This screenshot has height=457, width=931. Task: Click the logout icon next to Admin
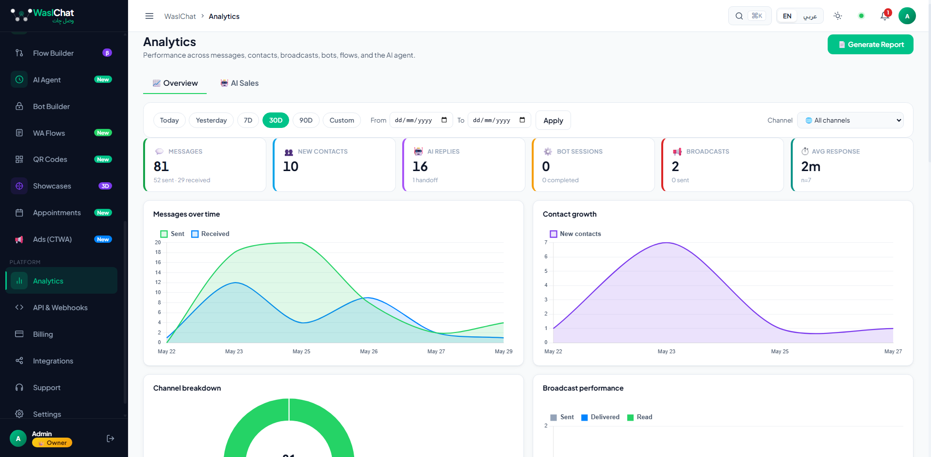tap(111, 439)
